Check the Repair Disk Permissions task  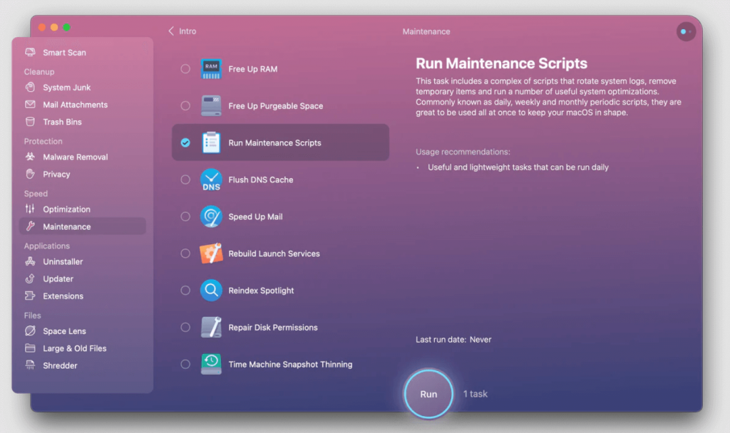pyautogui.click(x=185, y=327)
